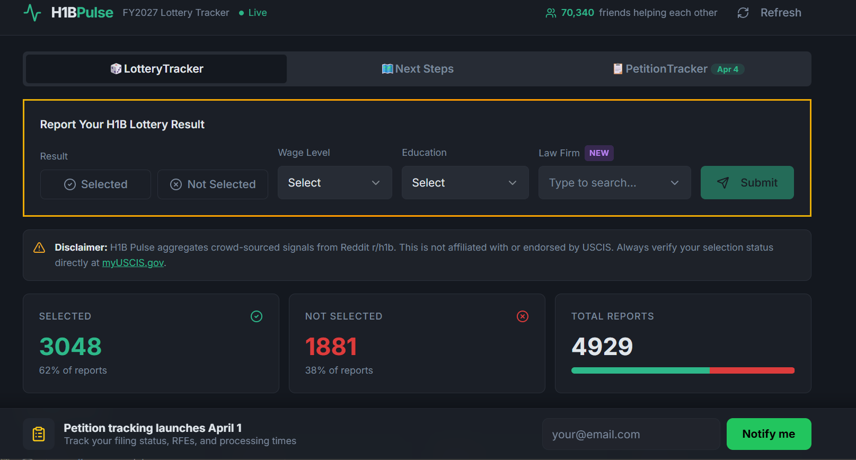Choose the Not Selected result option

coord(213,184)
